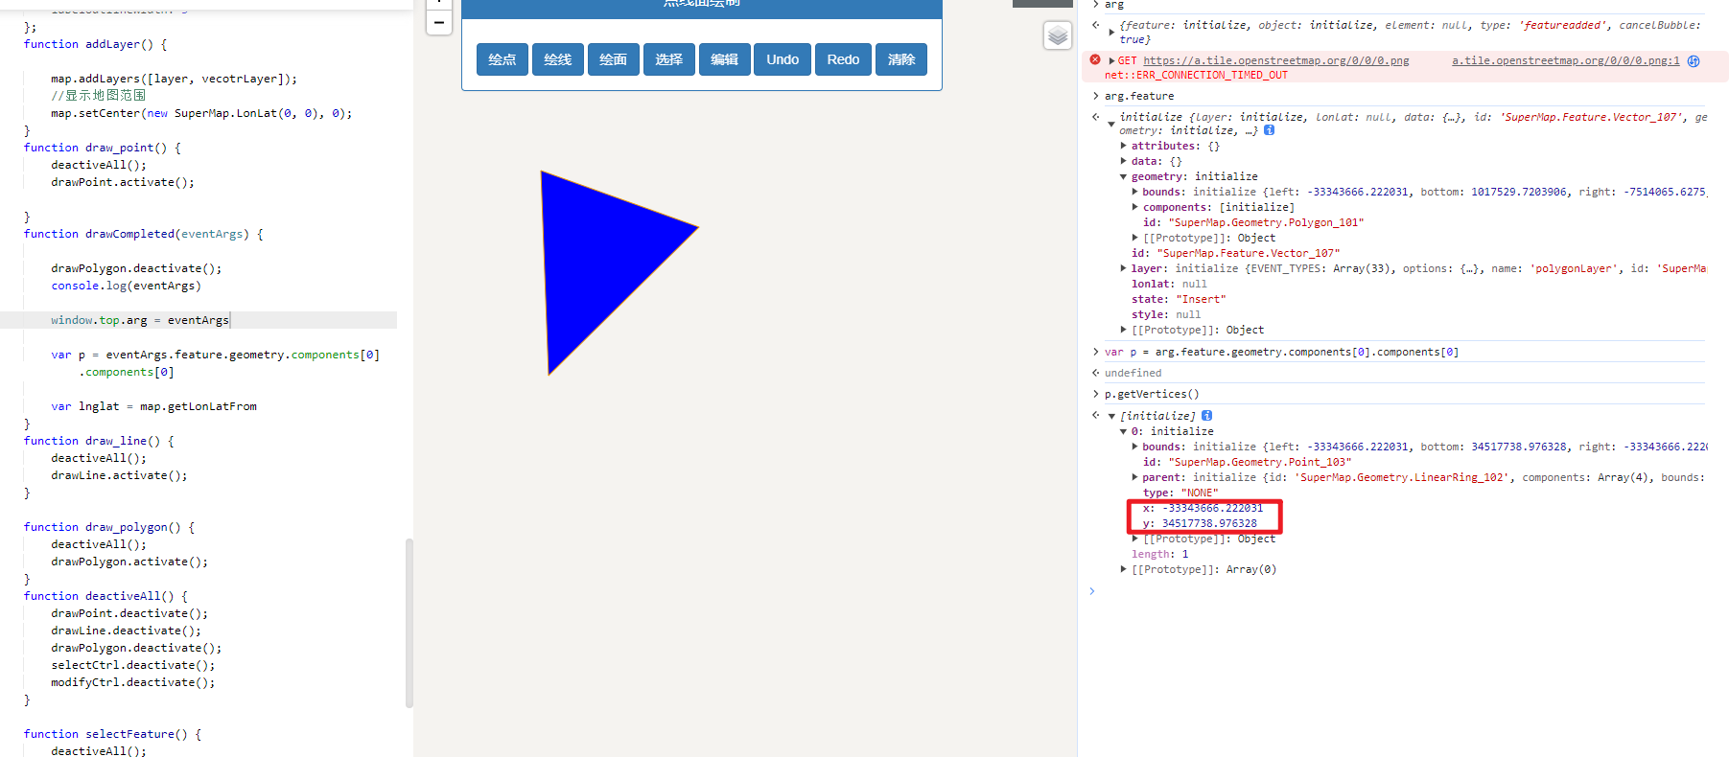Screen dimensions: 1729x757
Task: Expand the GET error request entry
Action: [1112, 60]
